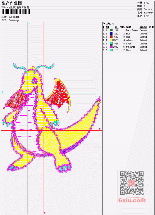Click the '生产作业图' title
Screen dimensions: 155x215
12,3
